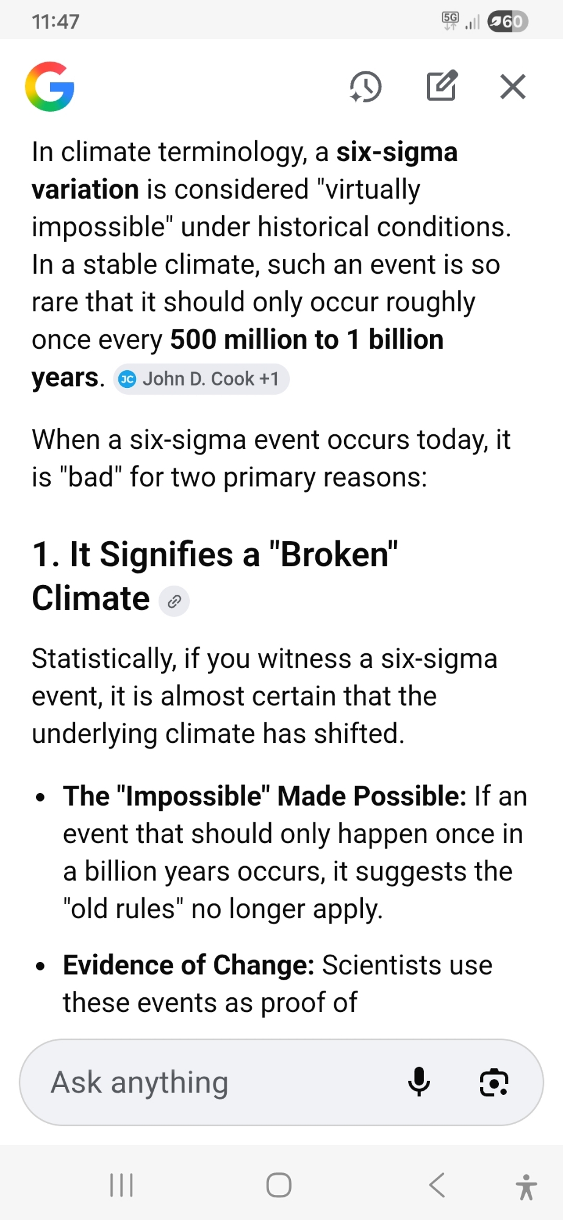Open the John D. Cook source chip
This screenshot has width=563, height=1220.
click(x=201, y=379)
